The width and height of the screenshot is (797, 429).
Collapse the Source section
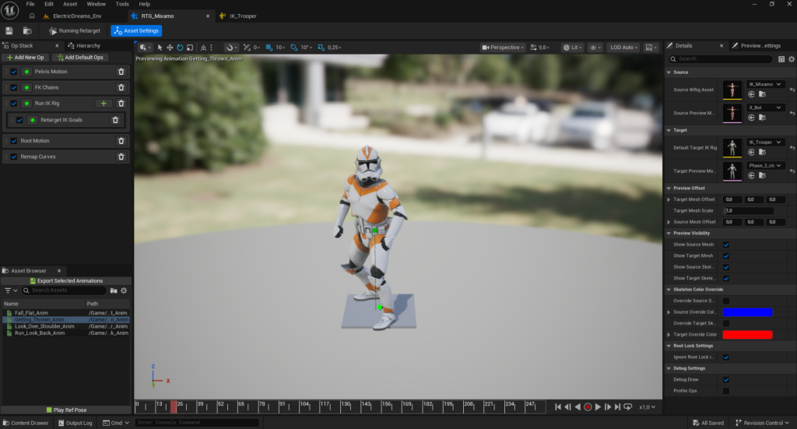[x=669, y=72]
